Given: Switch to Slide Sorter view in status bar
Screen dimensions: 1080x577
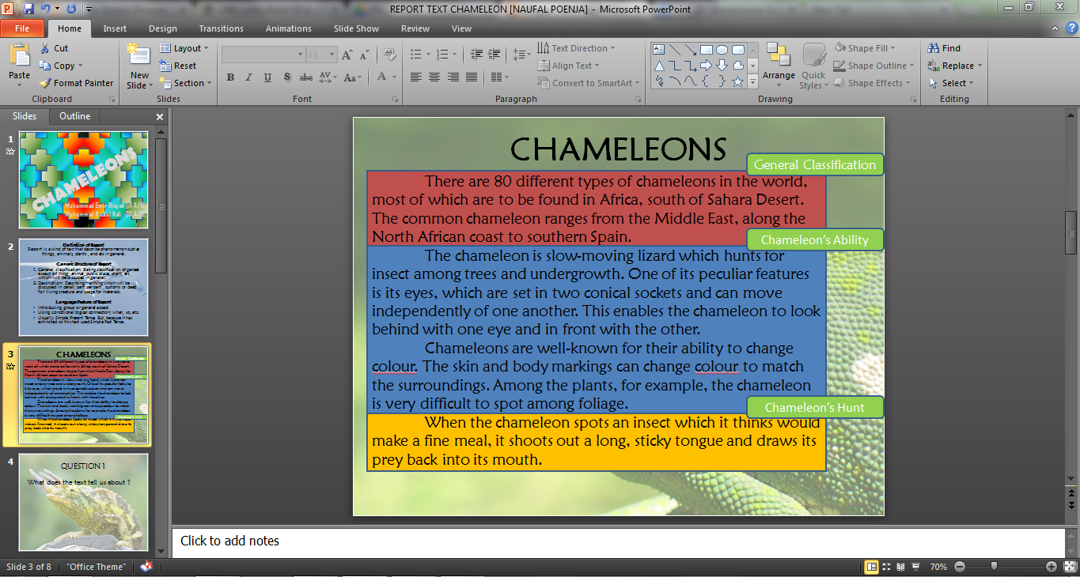Looking at the screenshot, I should [x=886, y=567].
